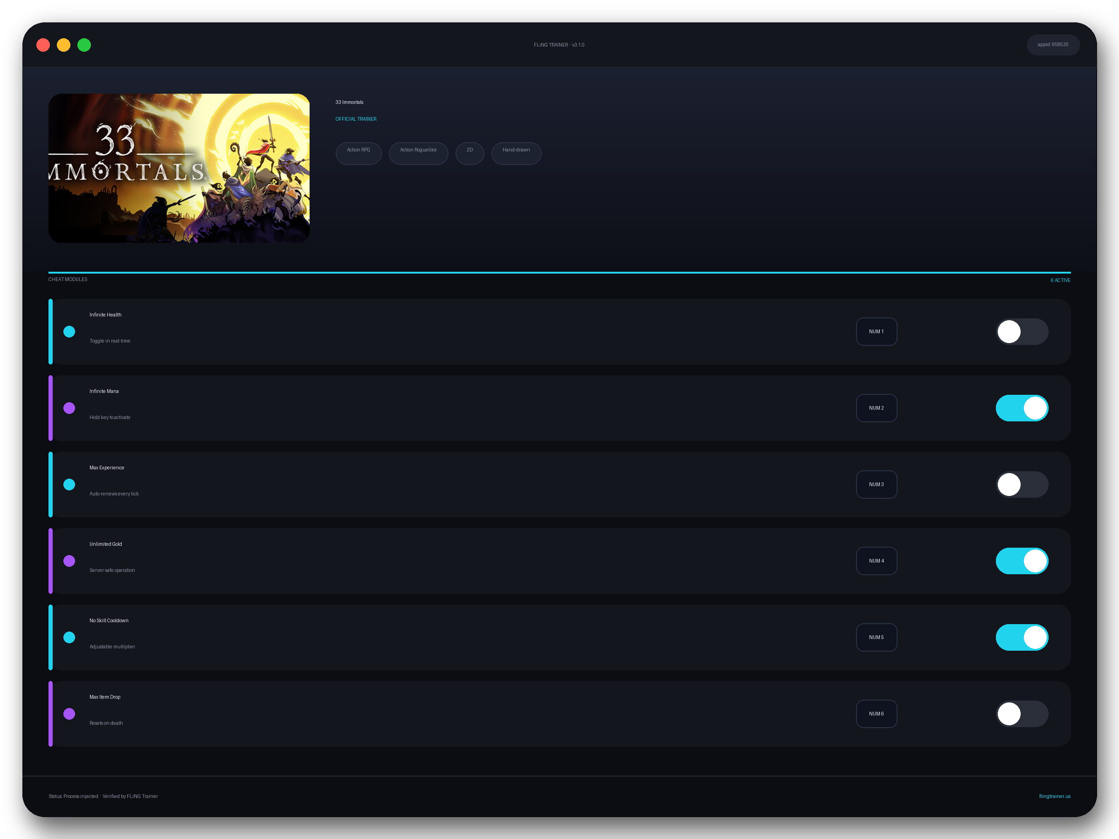Viewport: 1119px width, 839px height.
Task: Click the FLiNG TRAINER v3.1.0 title
Action: click(x=559, y=45)
